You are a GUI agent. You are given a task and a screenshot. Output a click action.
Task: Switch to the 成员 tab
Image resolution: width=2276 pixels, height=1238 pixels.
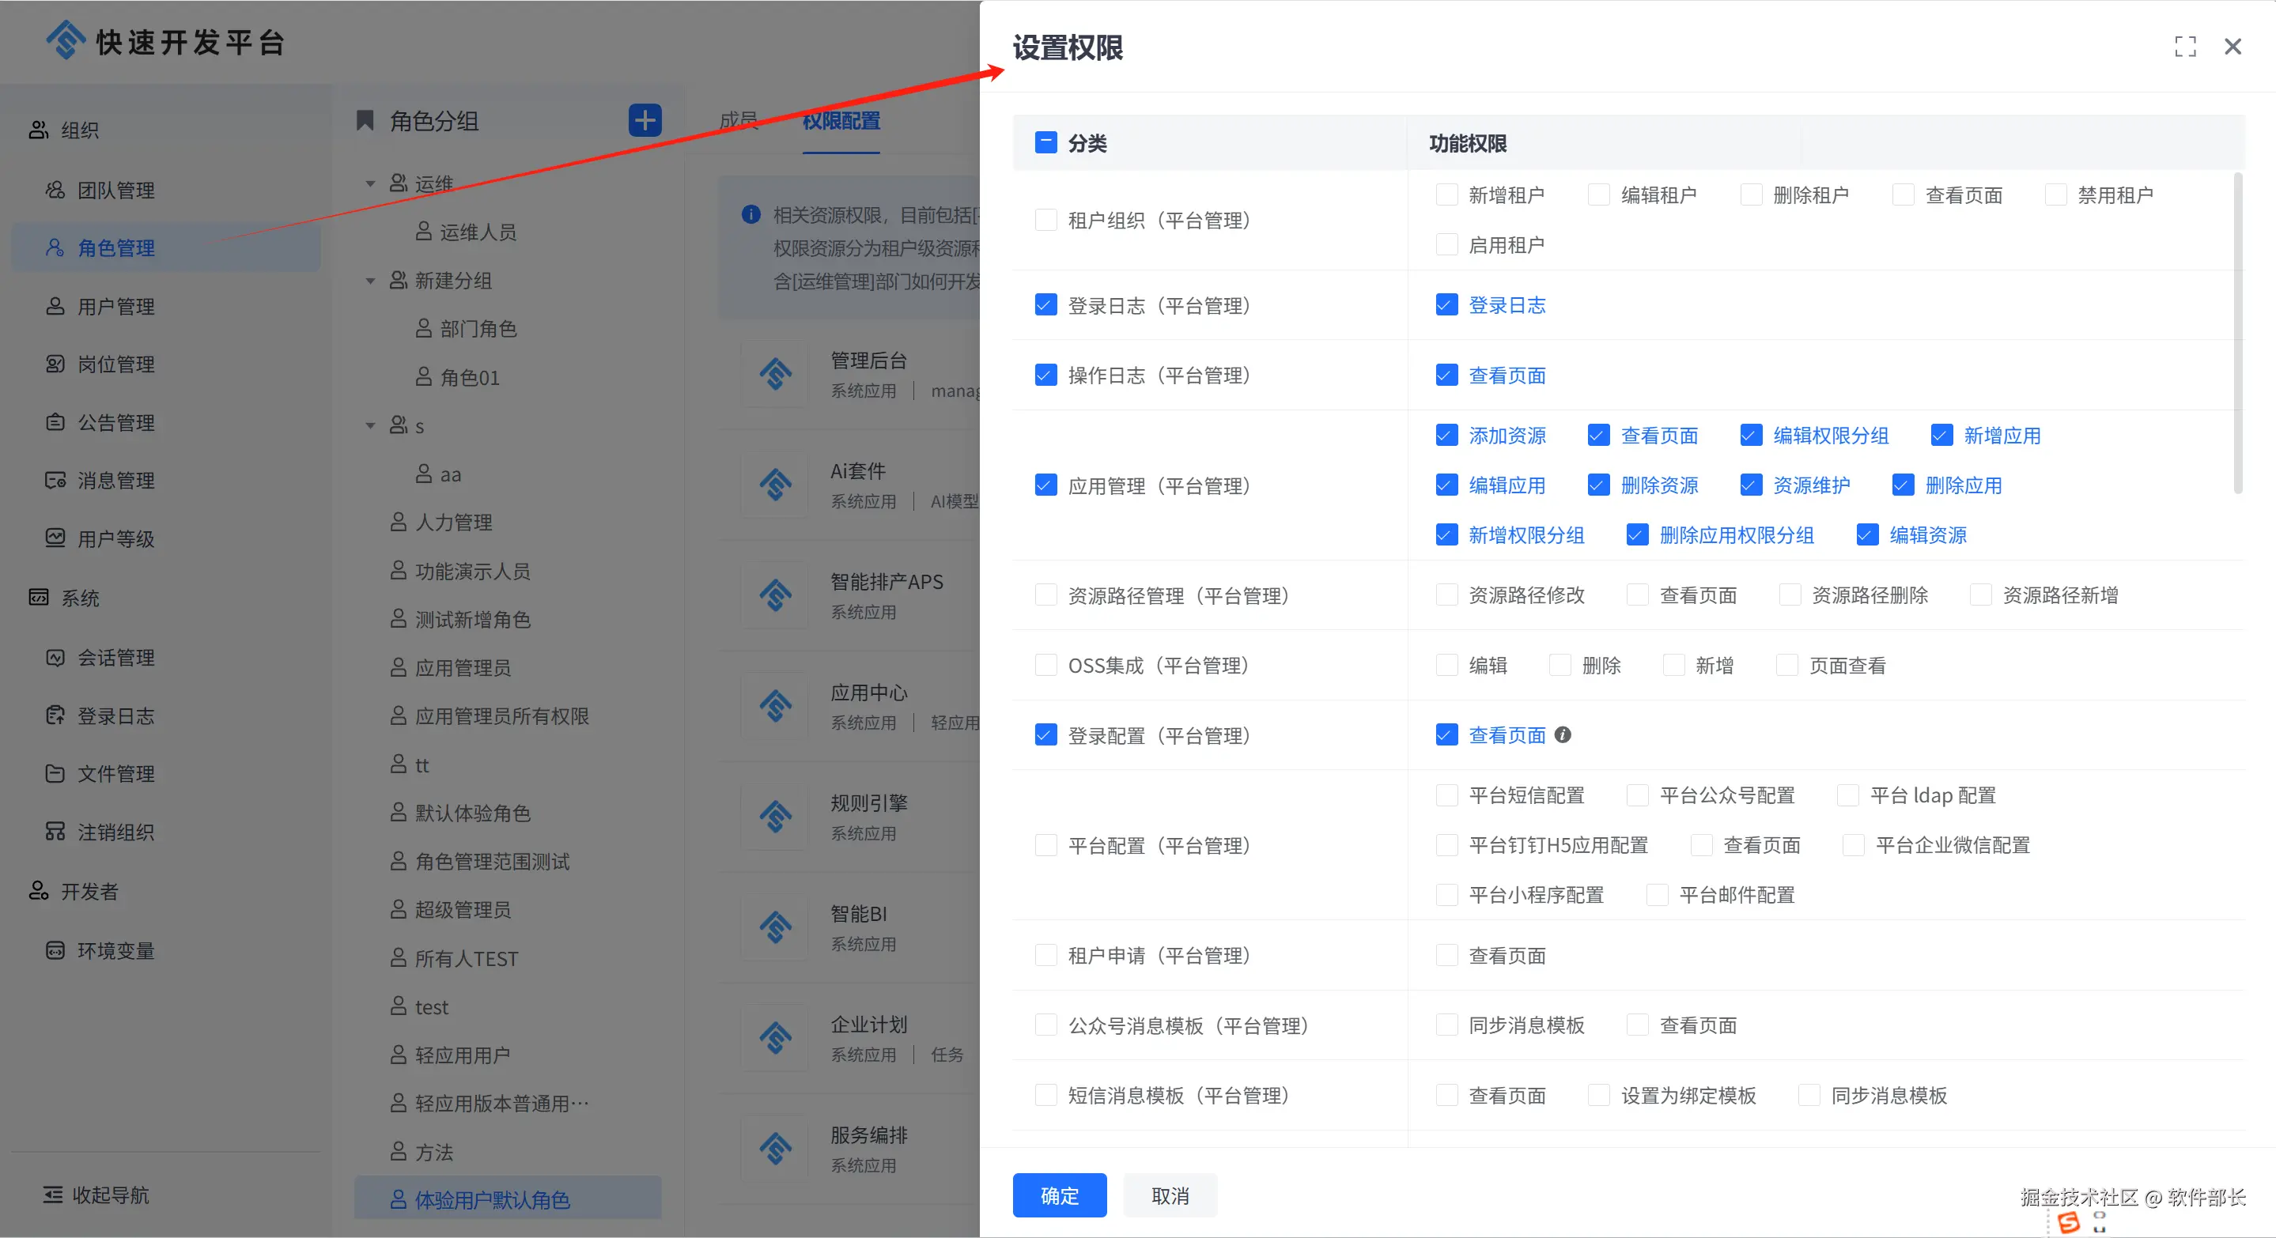click(x=739, y=120)
